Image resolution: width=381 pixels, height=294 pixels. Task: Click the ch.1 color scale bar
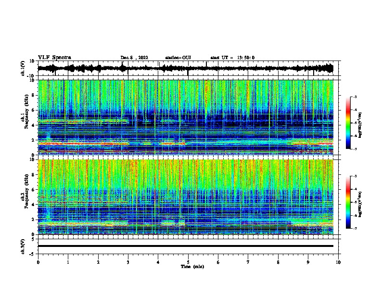pyautogui.click(x=348, y=123)
